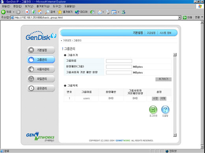Click the green Go (이동) button
This screenshot has height=153, width=205.
187,17
